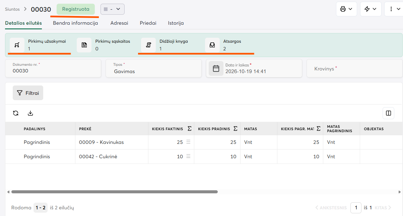Click the sum icon in Kiekis pradinis header
Screen dimensions: 403x216
tap(236, 129)
